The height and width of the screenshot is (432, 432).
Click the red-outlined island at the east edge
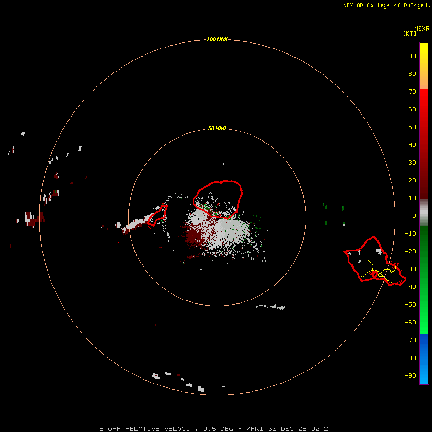coord(374,261)
